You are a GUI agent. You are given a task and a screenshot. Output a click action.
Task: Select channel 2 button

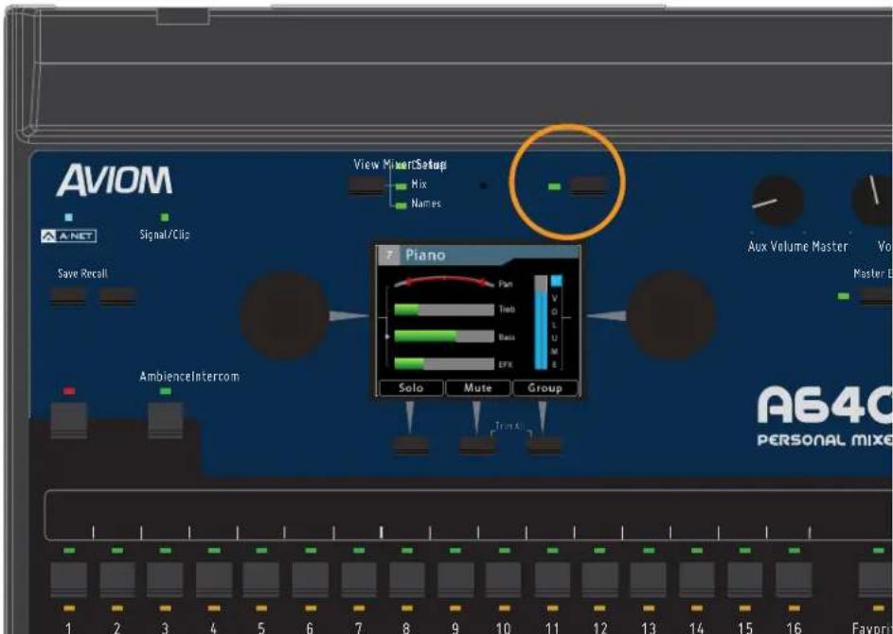[x=117, y=580]
